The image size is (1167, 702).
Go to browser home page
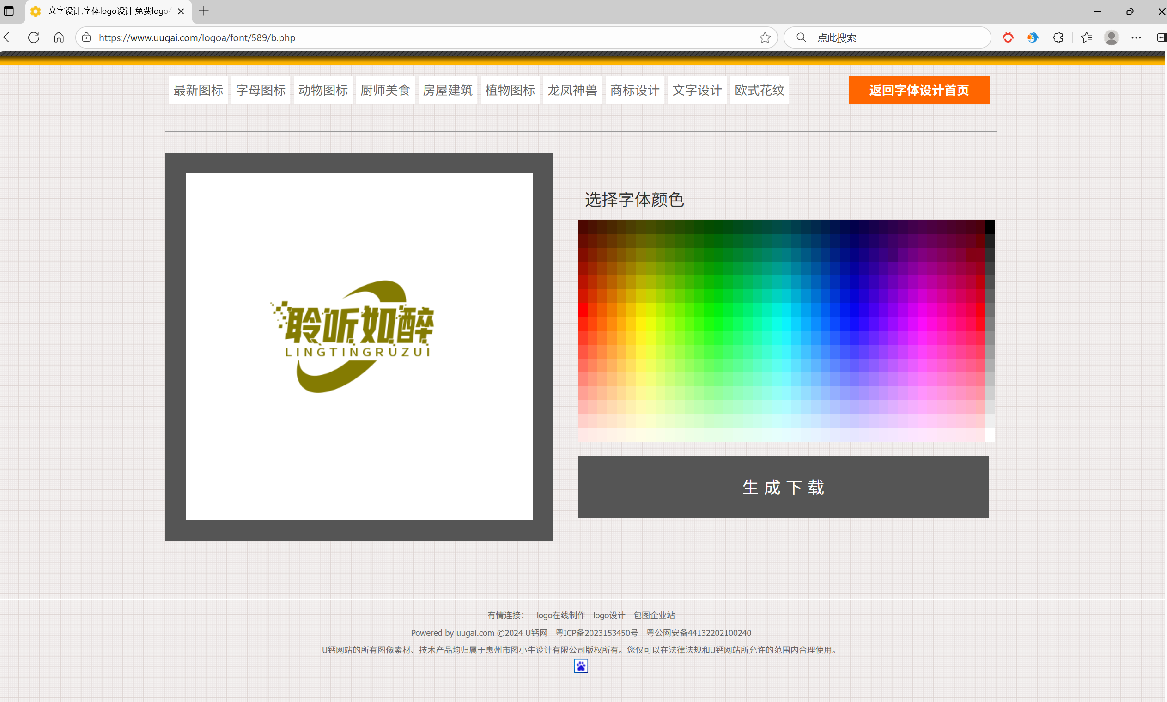tap(59, 37)
